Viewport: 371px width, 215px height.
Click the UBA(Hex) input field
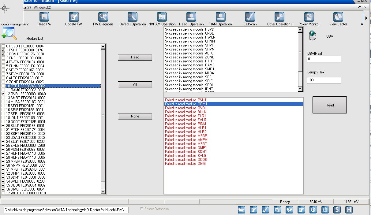click(x=324, y=59)
